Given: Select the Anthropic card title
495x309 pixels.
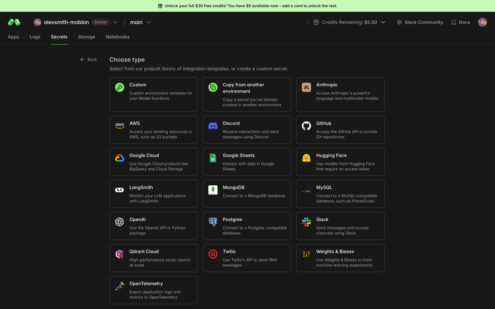Looking at the screenshot, I should pos(327,85).
